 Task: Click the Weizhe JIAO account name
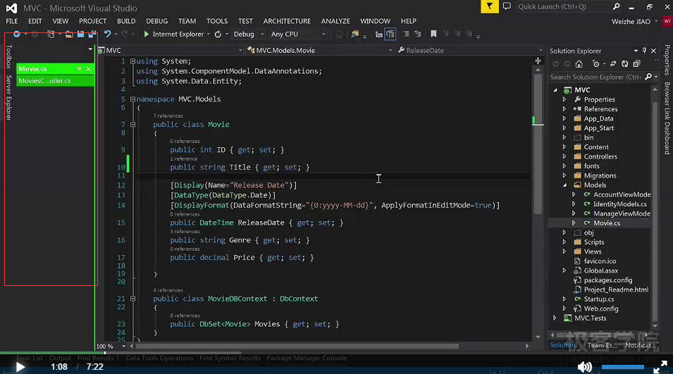631,21
